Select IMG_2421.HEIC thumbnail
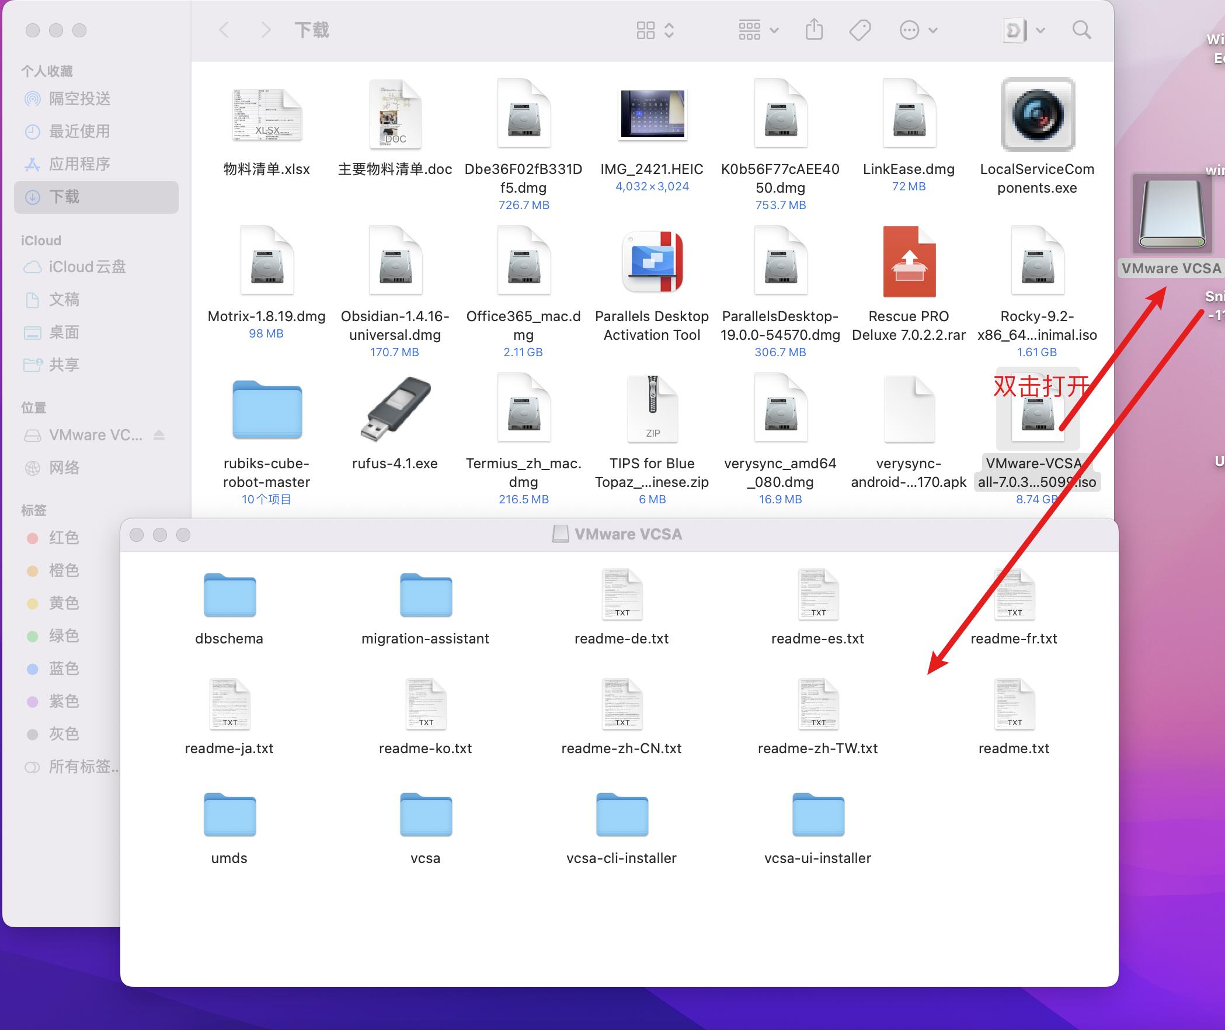The width and height of the screenshot is (1225, 1030). [x=652, y=114]
